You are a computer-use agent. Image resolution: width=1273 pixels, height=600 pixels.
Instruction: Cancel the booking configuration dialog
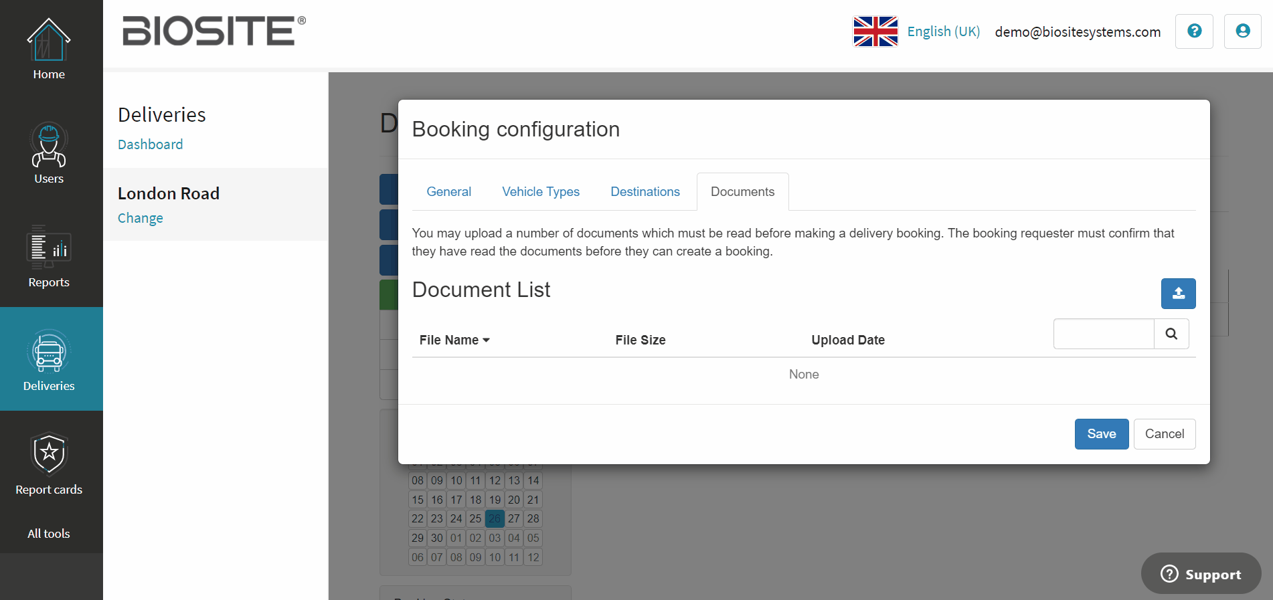pos(1165,434)
